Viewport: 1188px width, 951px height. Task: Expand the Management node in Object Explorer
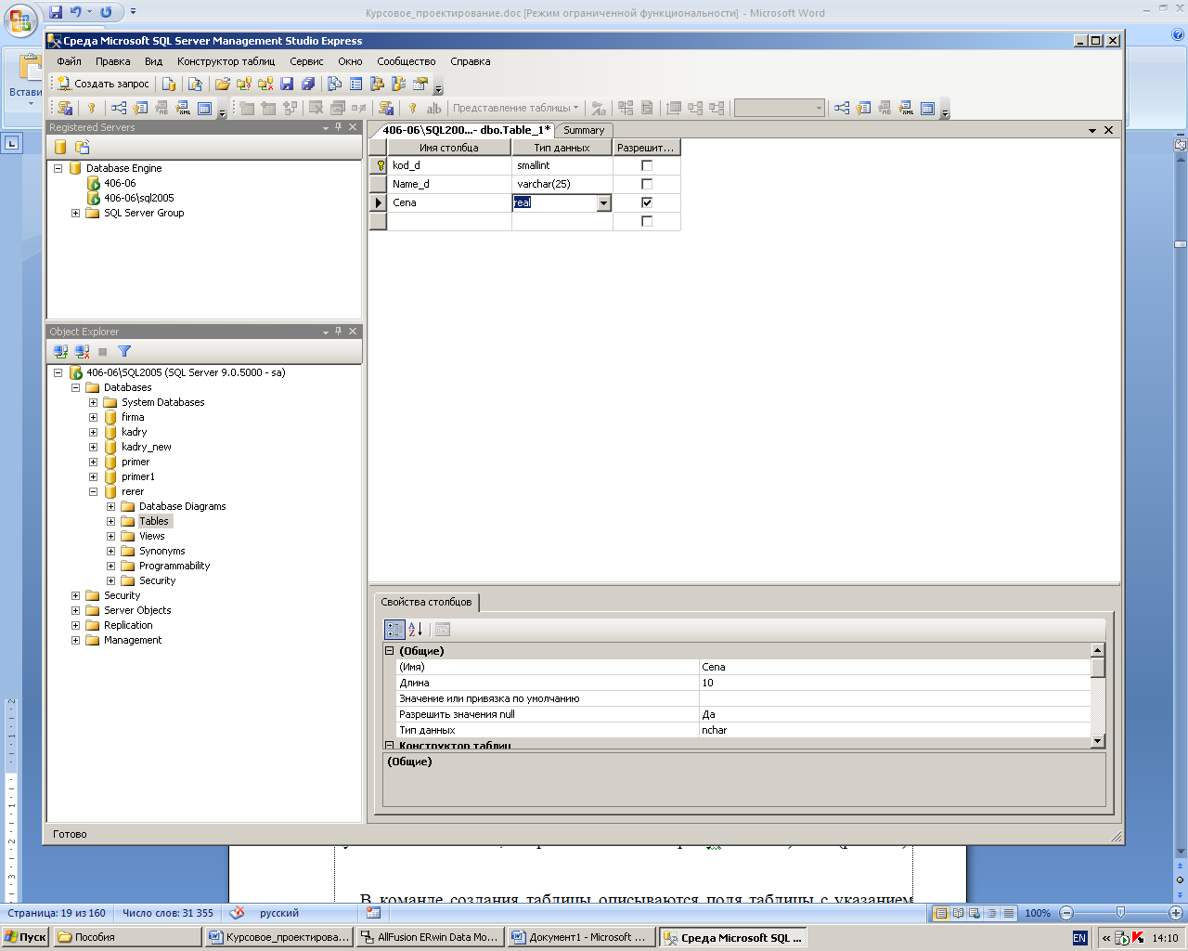pyautogui.click(x=75, y=640)
